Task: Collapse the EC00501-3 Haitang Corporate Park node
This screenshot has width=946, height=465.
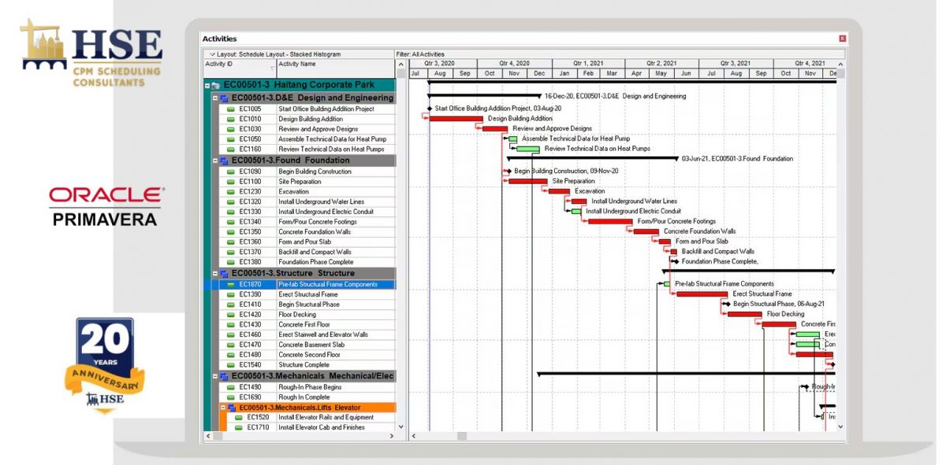Action: coord(207,85)
